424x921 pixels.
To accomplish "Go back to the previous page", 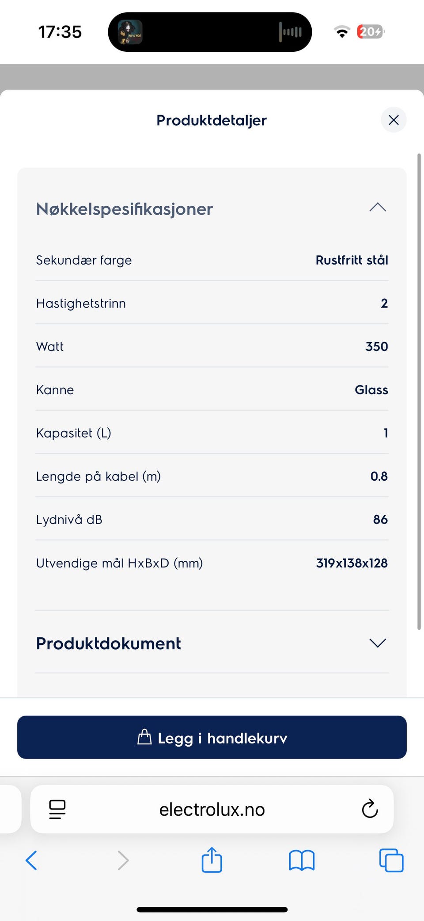I will [32, 861].
